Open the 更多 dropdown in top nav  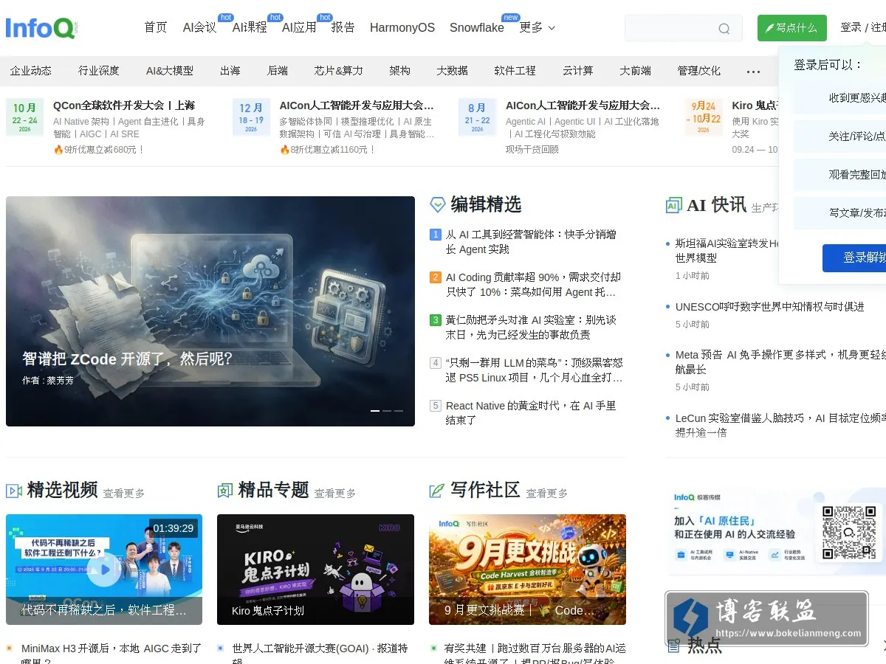tap(538, 27)
